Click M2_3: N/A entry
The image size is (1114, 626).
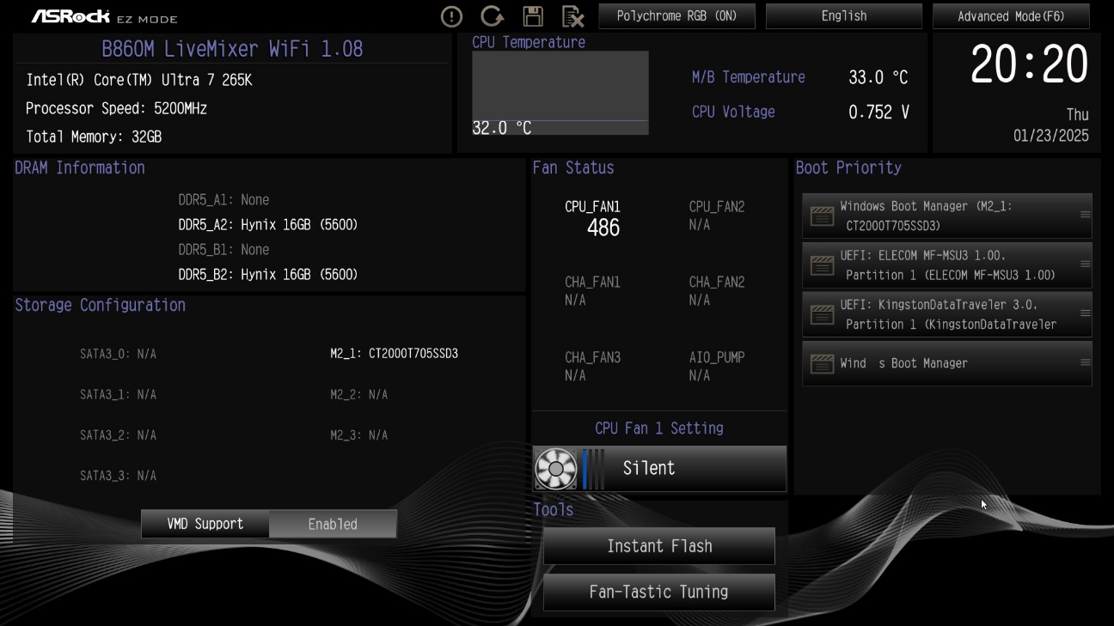(x=359, y=435)
